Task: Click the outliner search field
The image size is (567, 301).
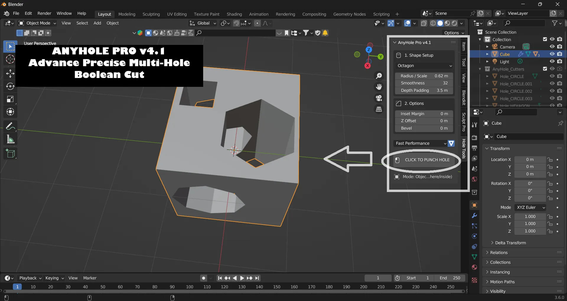Action: tap(524, 23)
